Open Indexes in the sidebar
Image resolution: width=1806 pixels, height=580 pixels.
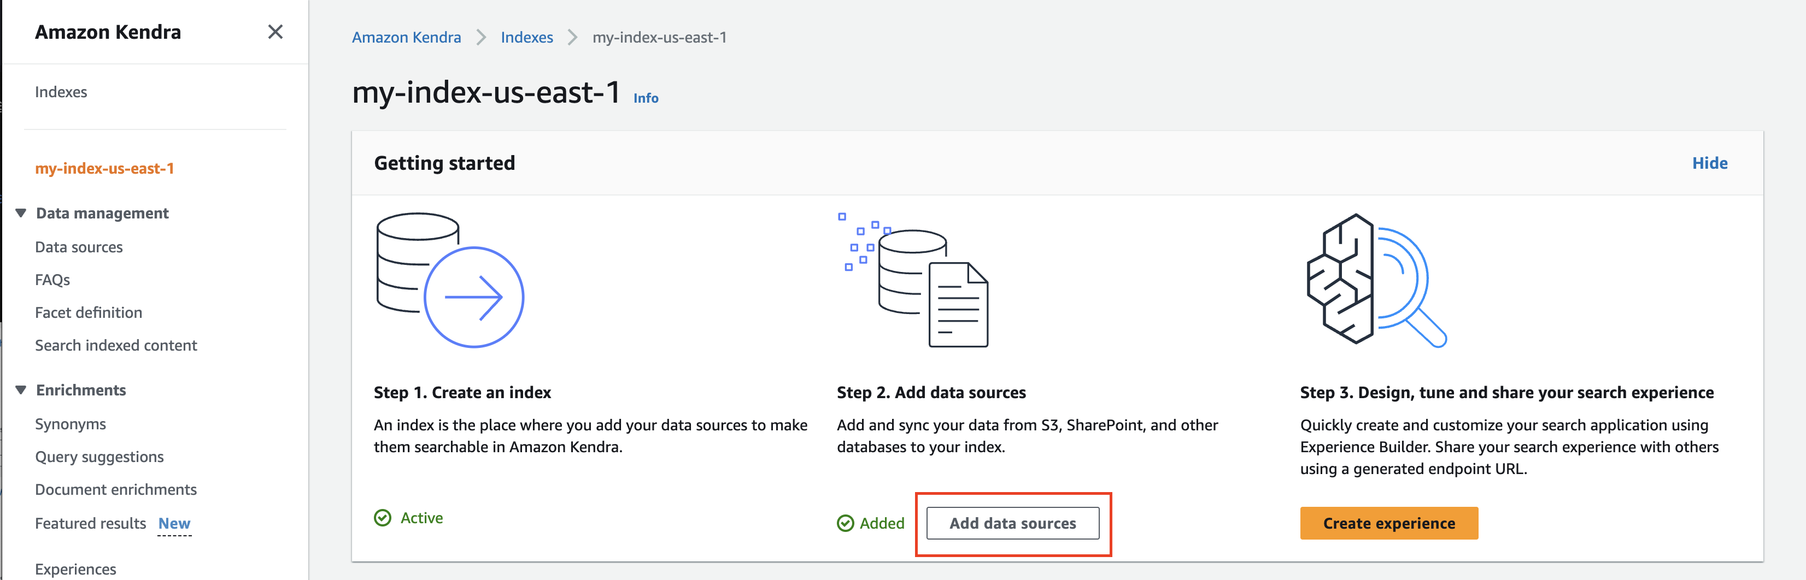61,92
